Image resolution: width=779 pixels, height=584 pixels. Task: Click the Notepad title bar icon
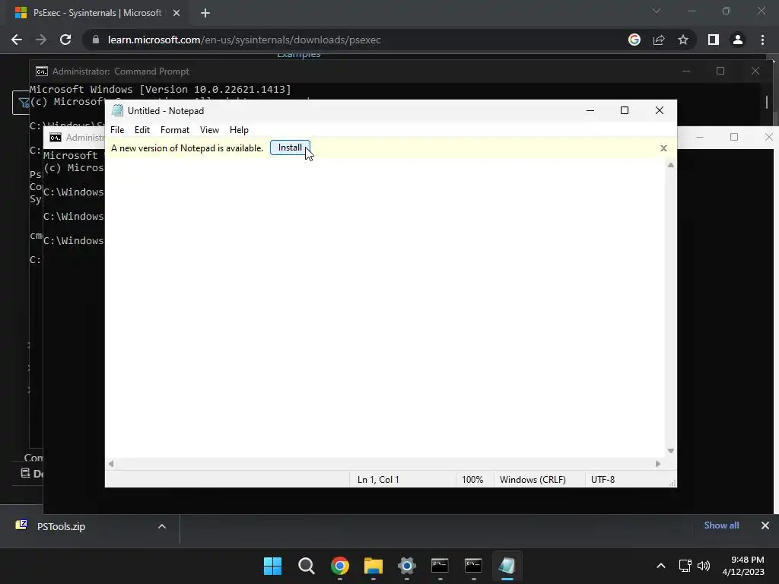[117, 110]
